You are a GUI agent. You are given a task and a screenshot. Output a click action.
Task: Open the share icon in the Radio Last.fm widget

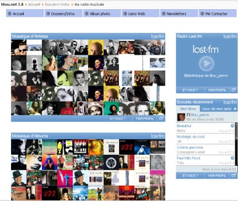coord(234,90)
